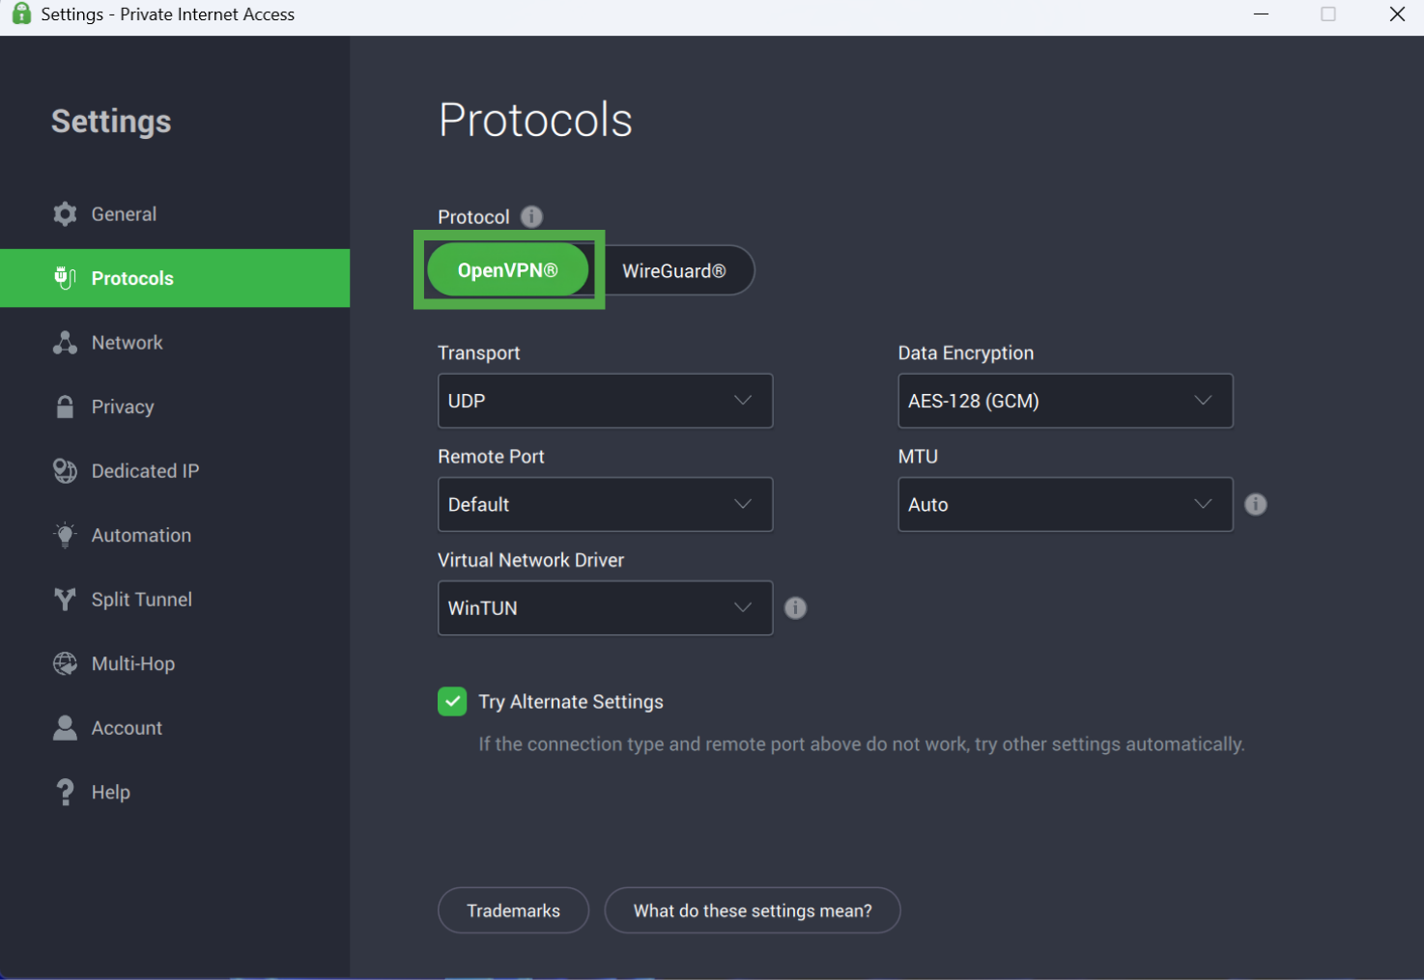
Task: Open the General settings page
Action: [x=175, y=214]
